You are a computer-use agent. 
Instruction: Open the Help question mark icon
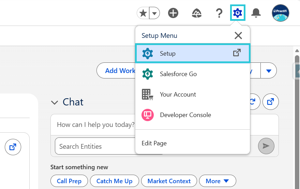(x=219, y=13)
